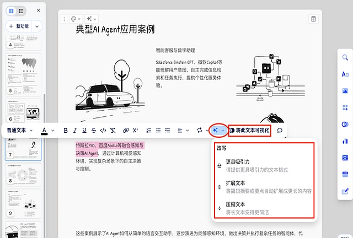The image size is (353, 238).
Task: Open the smart layout grid panel
Action: click(x=345, y=107)
